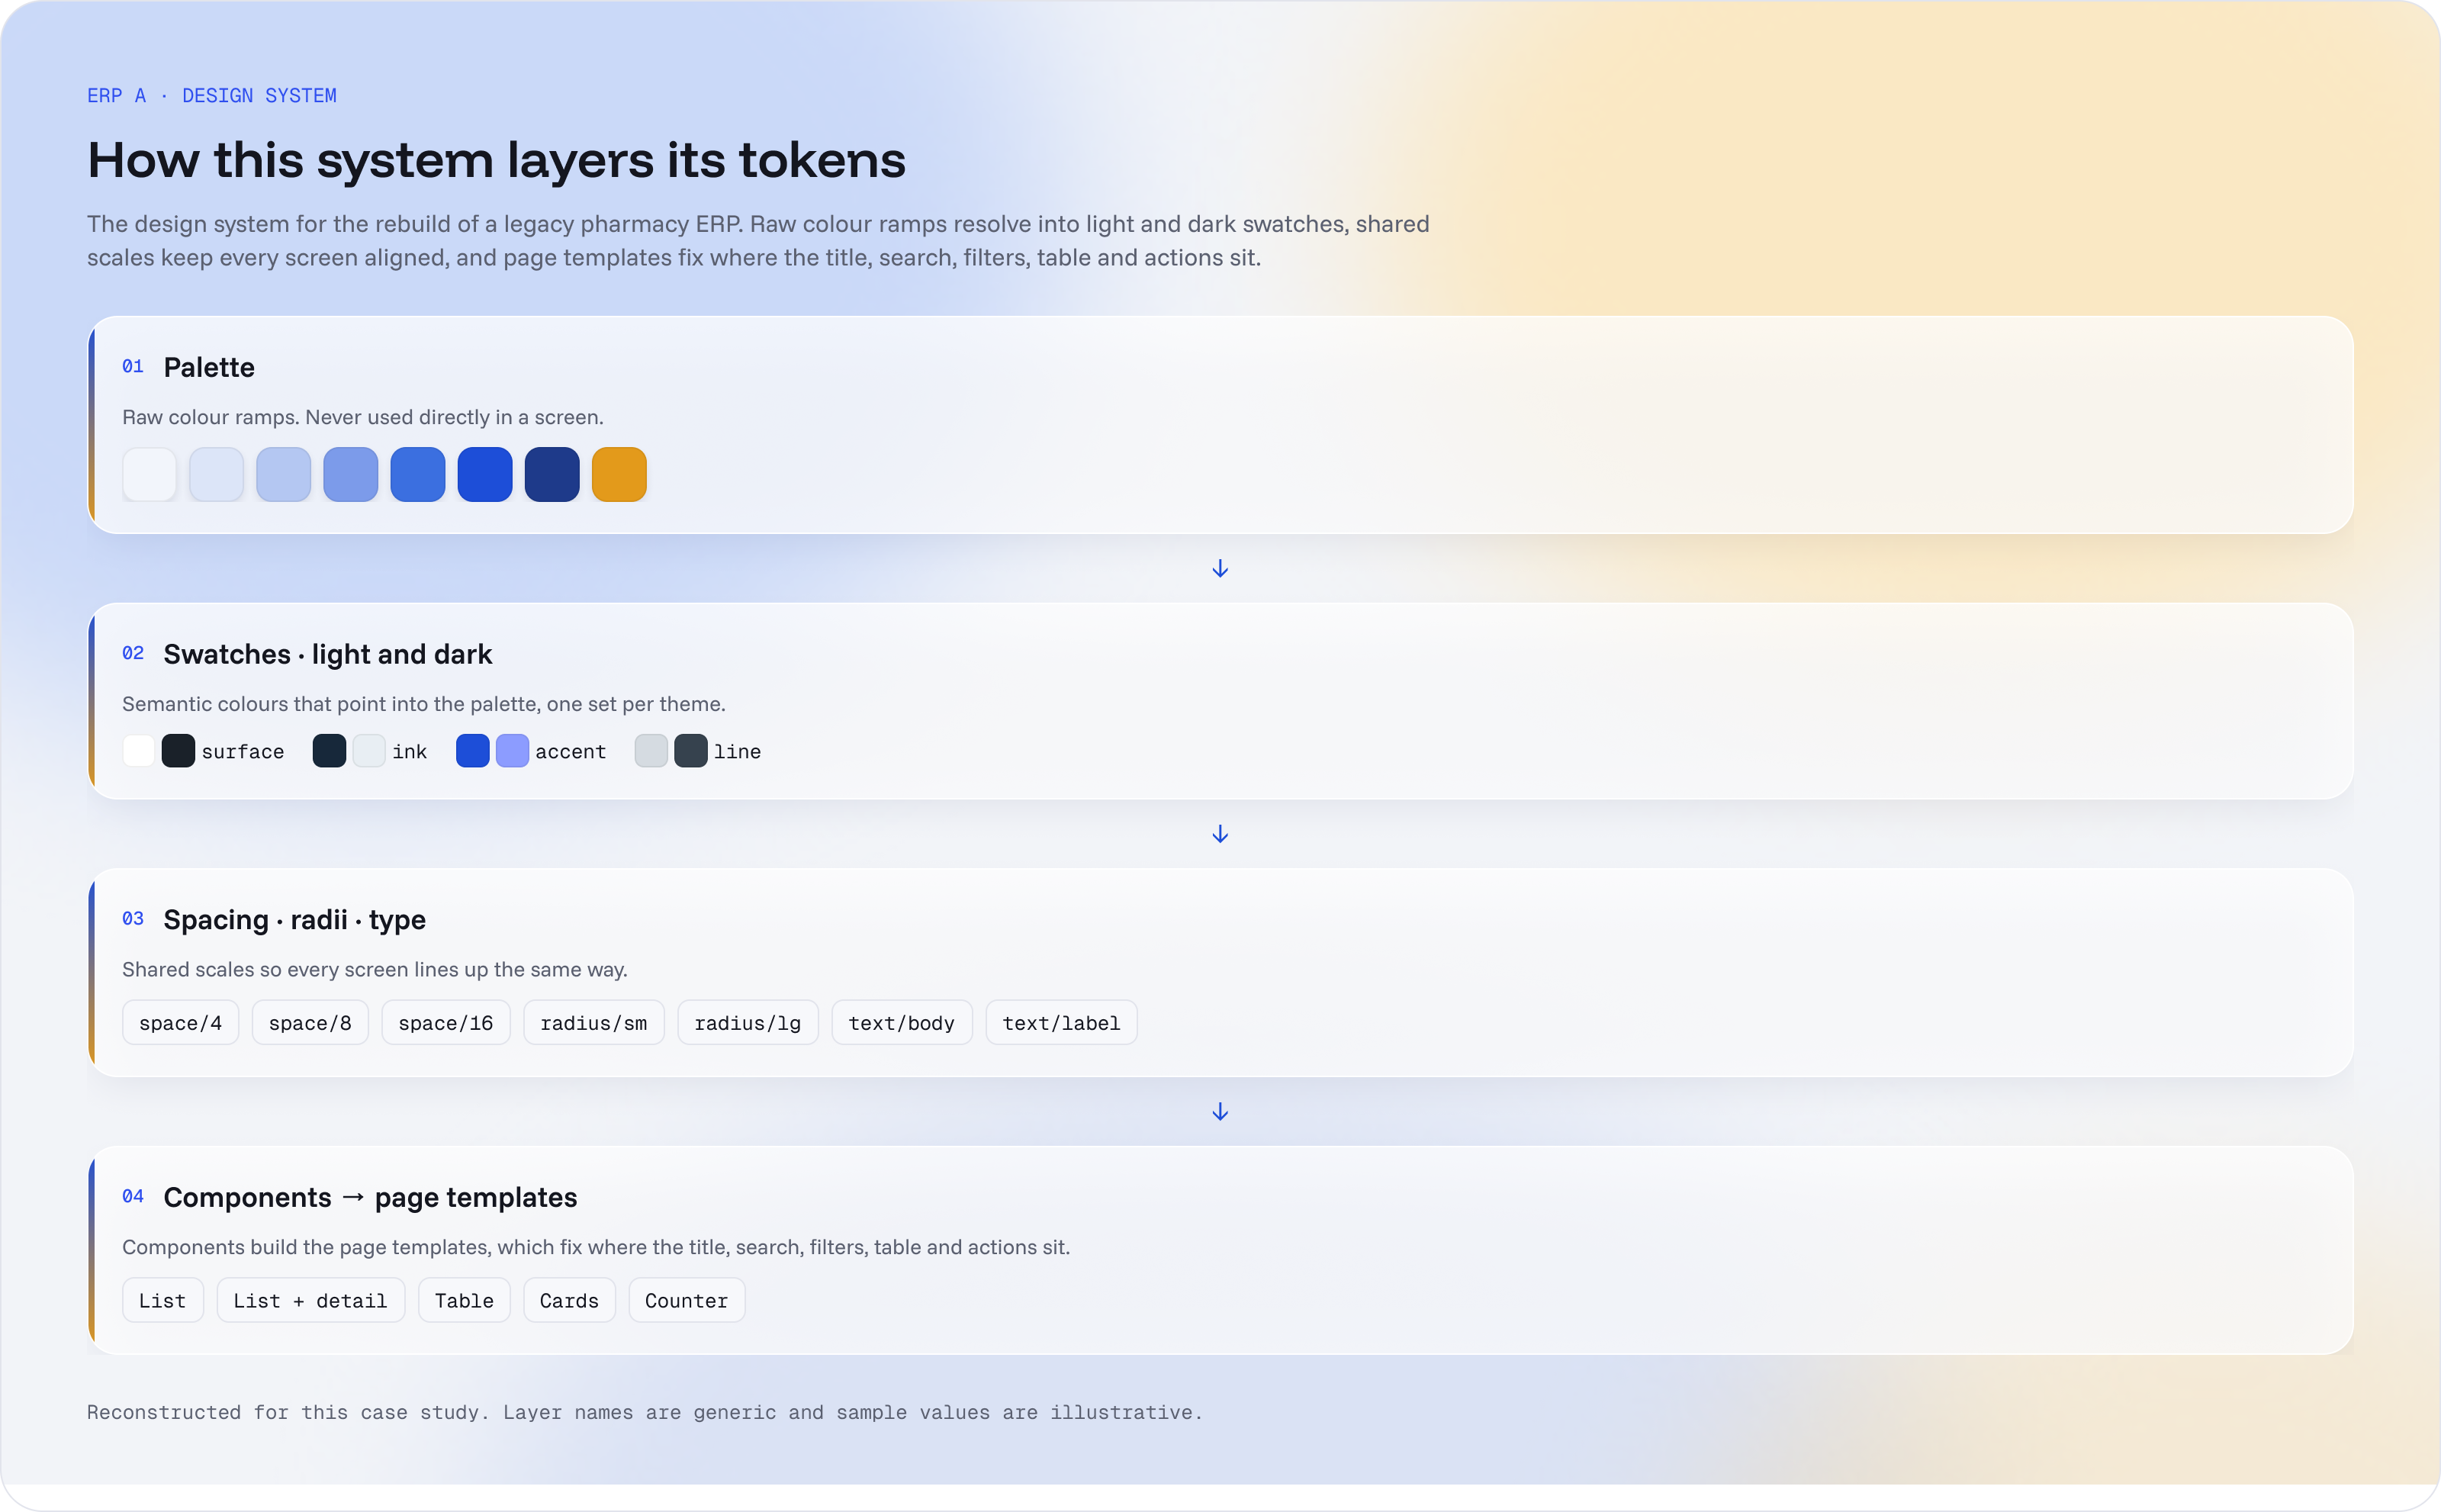Click the Table template chip
The image size is (2441, 1512).
coord(464,1301)
